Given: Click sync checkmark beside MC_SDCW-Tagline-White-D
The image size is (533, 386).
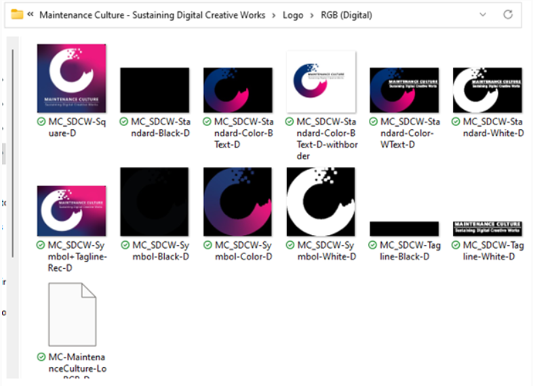Looking at the screenshot, I should [456, 244].
